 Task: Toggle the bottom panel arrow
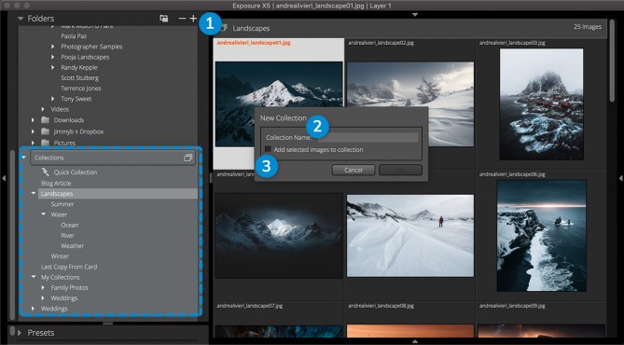click(415, 341)
